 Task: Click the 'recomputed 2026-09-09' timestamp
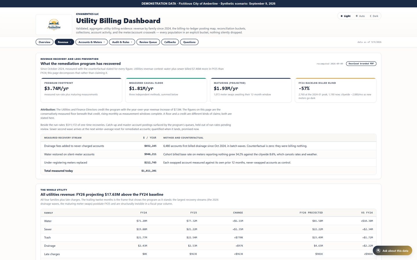pyautogui.click(x=330, y=64)
